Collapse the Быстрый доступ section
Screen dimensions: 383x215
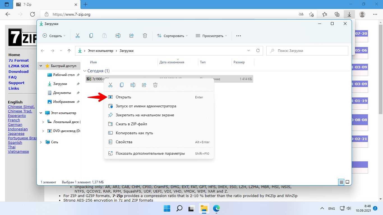click(x=41, y=66)
